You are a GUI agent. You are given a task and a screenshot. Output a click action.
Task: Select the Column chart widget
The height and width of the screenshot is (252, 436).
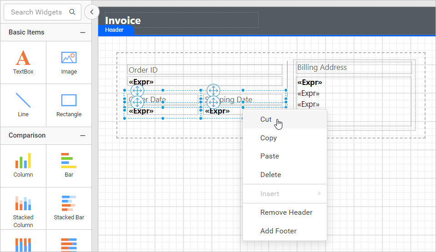pos(23,165)
